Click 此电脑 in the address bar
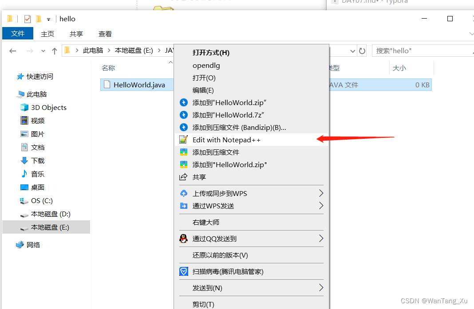Screen dimensions: 474x309 coord(93,51)
